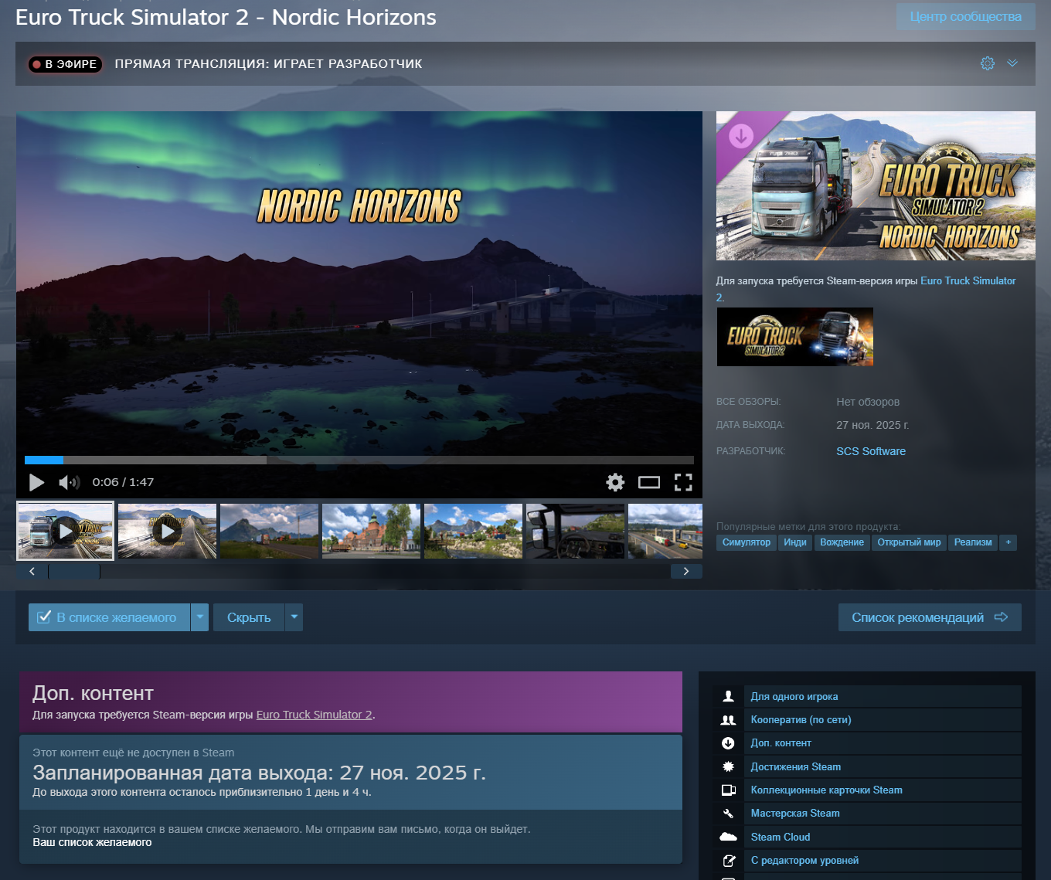
Task: Click the trading cards icon
Action: coord(728,790)
